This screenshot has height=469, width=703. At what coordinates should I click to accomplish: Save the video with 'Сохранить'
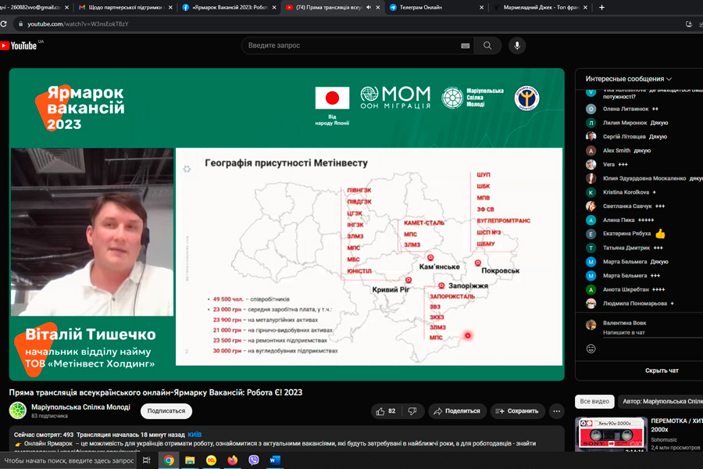pyautogui.click(x=516, y=410)
